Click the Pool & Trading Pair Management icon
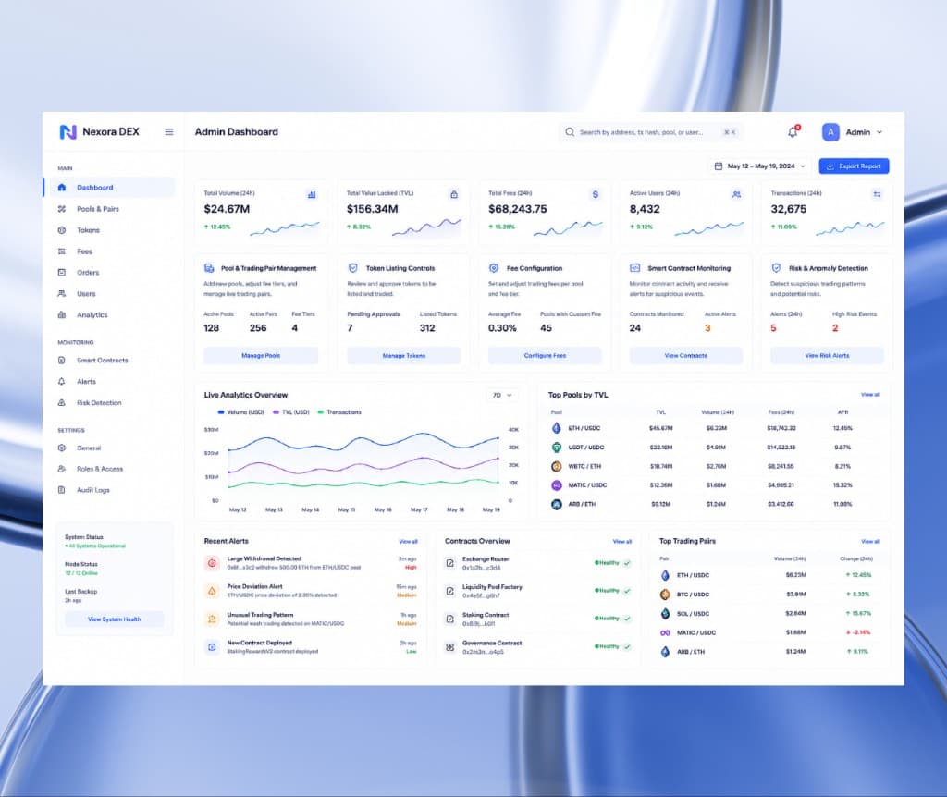Screen dimensions: 947x797 [209, 268]
